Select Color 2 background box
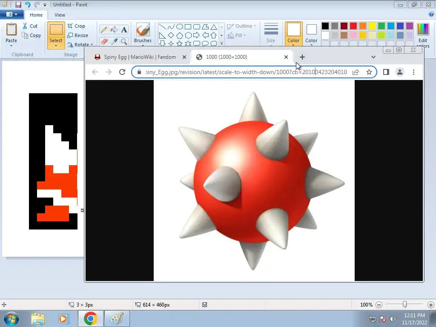Image resolution: width=436 pixels, height=327 pixels. pos(311,34)
